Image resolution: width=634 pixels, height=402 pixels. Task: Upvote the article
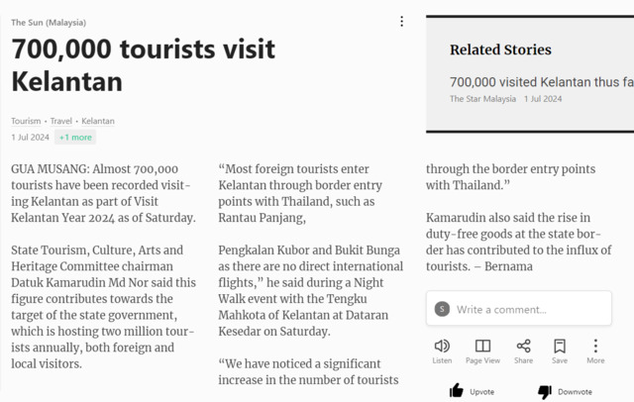[471, 391]
